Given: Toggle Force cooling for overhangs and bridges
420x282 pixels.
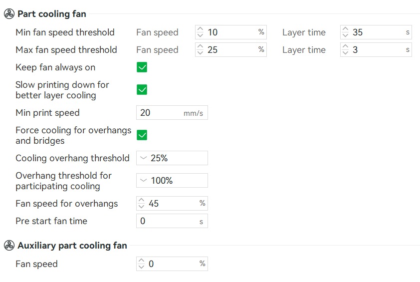Looking at the screenshot, I should [142, 135].
